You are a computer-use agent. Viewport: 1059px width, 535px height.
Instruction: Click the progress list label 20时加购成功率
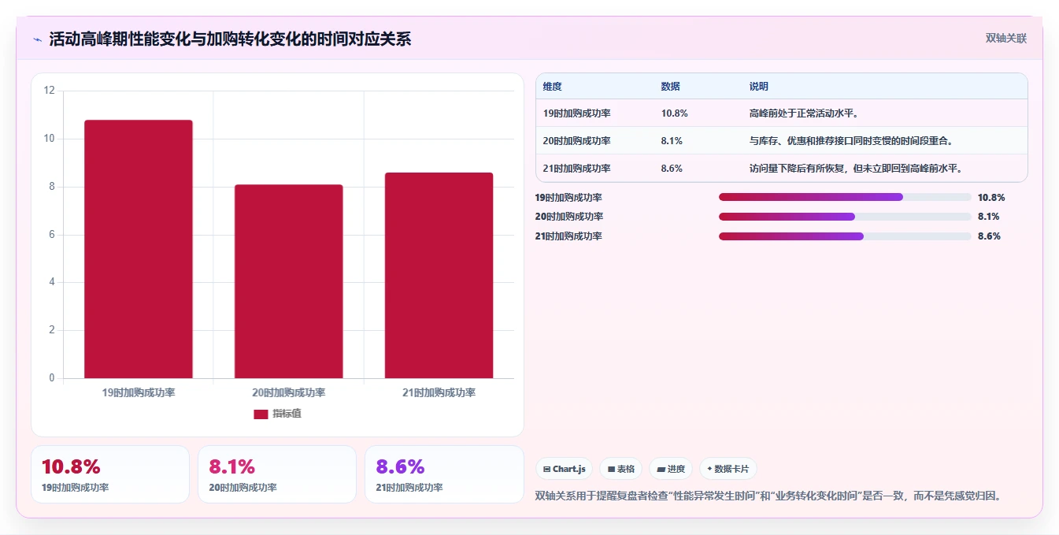568,217
